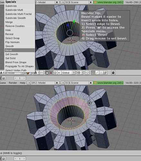The image size is (141, 161).
Task: Choose Flip Normals in Specials
Action: click(20, 42)
